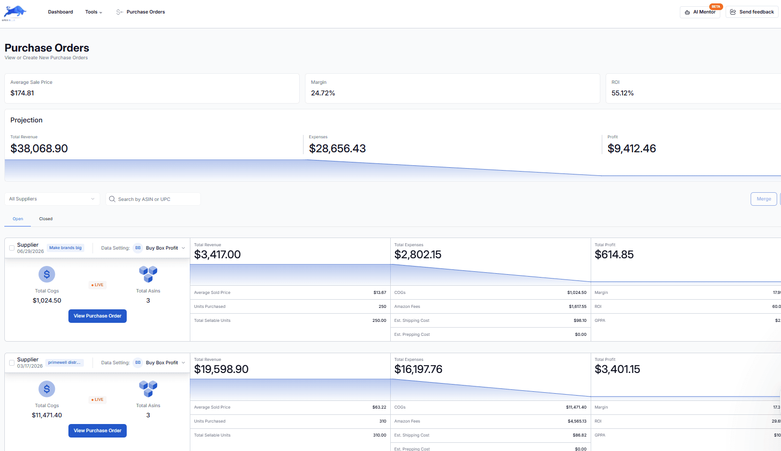The height and width of the screenshot is (451, 781).
Task: Click the 06/29/2026 supplier date
Action: point(30,252)
